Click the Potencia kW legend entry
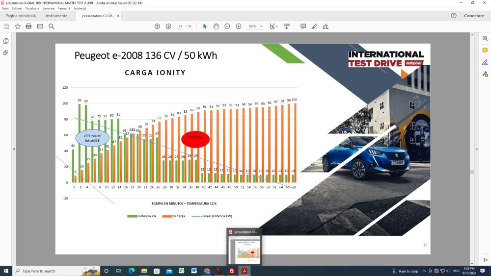 pos(141,216)
